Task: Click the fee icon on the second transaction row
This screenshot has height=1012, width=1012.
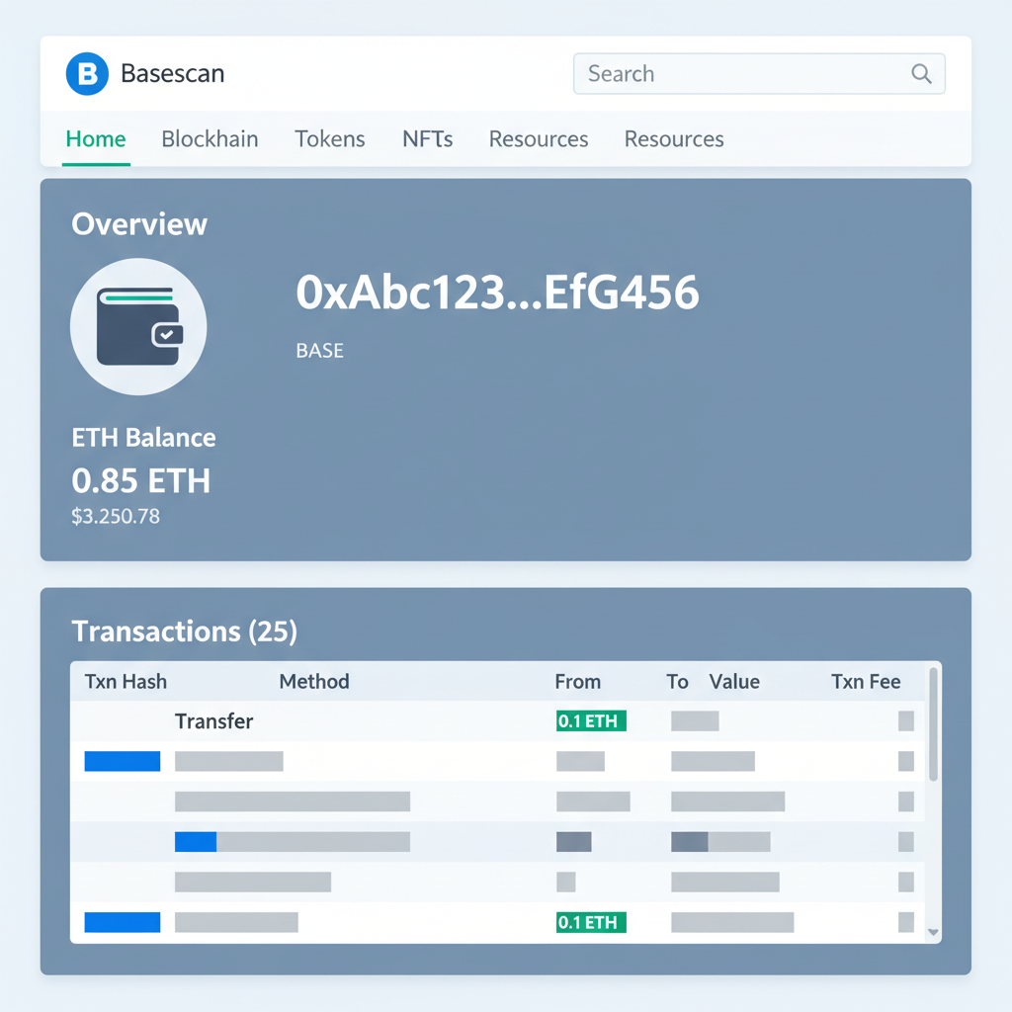Action: tap(905, 761)
